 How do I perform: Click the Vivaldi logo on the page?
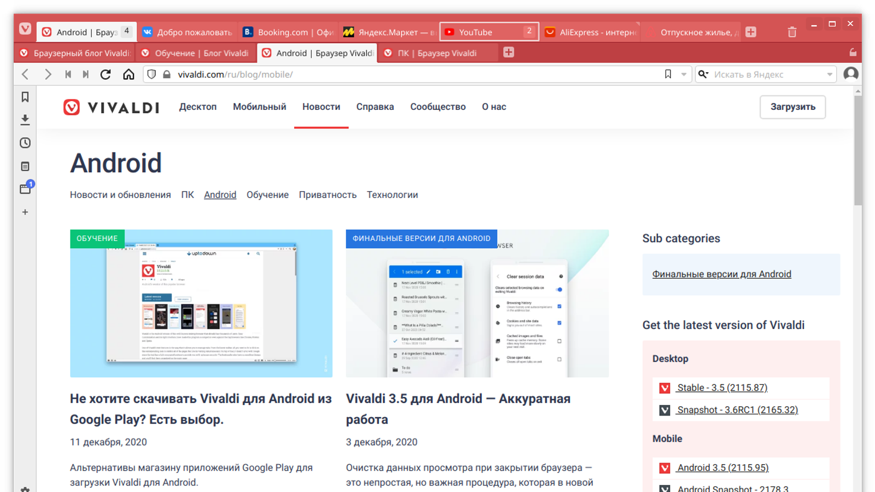pos(112,107)
